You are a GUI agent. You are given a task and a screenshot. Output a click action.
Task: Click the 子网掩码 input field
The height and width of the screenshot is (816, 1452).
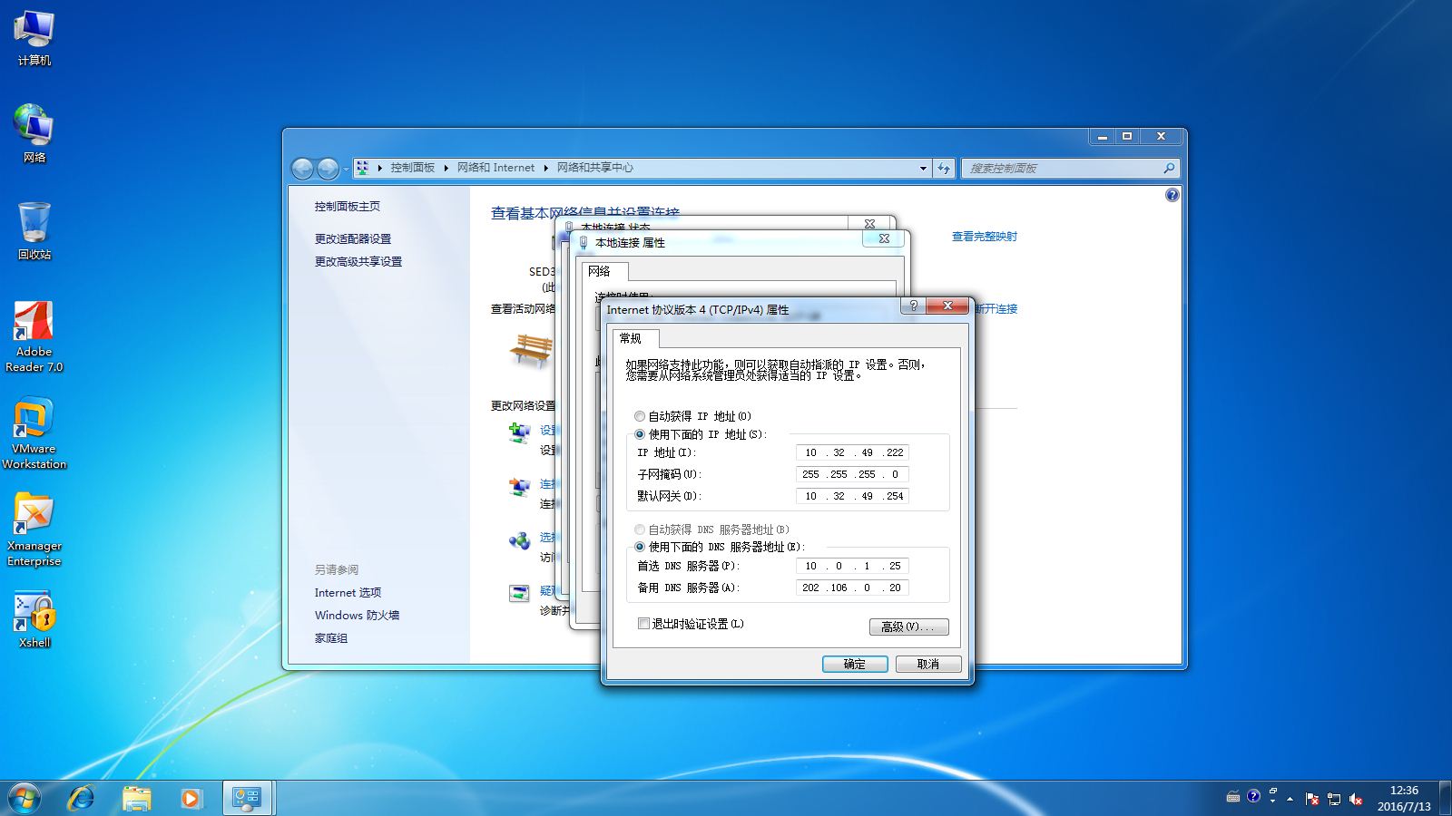coord(852,474)
